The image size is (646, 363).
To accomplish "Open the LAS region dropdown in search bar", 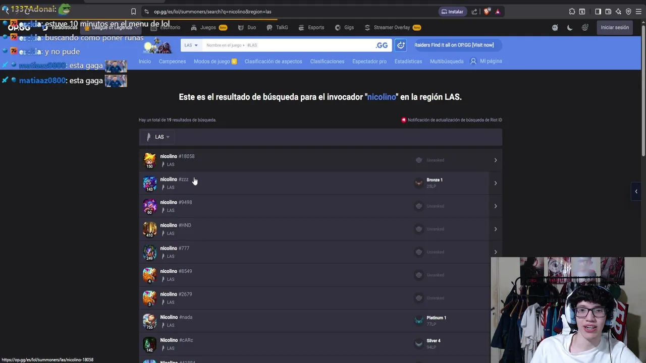I will 191,45.
